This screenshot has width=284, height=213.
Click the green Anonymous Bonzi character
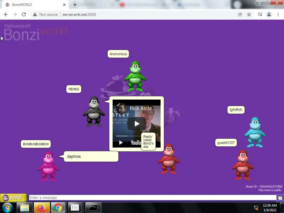coord(135,76)
